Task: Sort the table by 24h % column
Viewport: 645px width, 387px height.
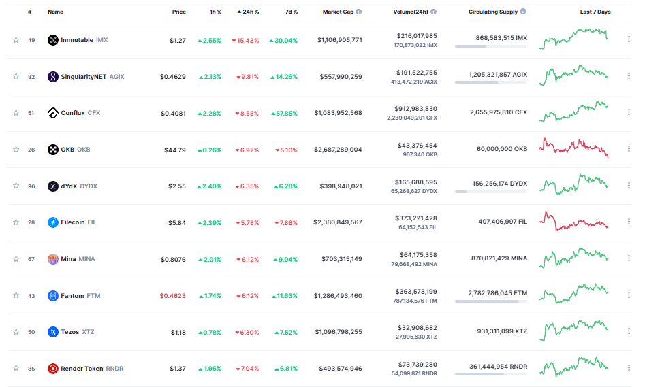Action: [248, 12]
